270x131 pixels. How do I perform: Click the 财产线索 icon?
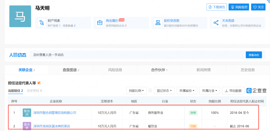[41, 23]
